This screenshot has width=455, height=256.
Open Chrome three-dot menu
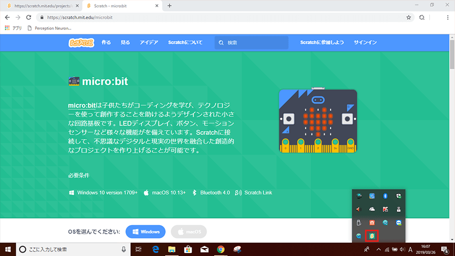[x=448, y=17]
